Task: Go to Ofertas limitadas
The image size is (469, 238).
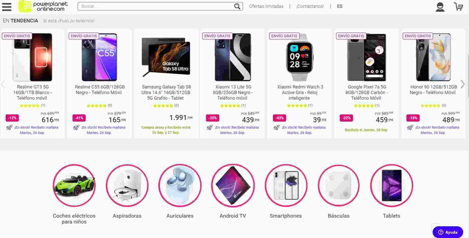Action: [x=266, y=6]
